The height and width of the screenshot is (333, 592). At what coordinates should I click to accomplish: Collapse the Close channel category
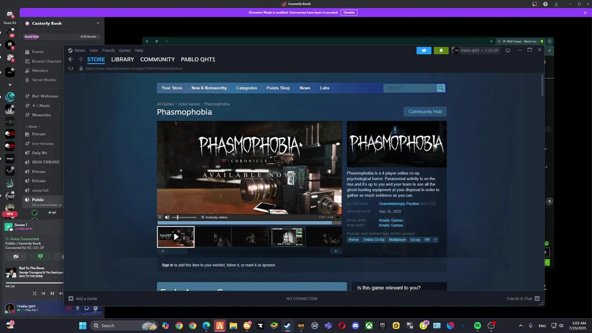[x=33, y=126]
